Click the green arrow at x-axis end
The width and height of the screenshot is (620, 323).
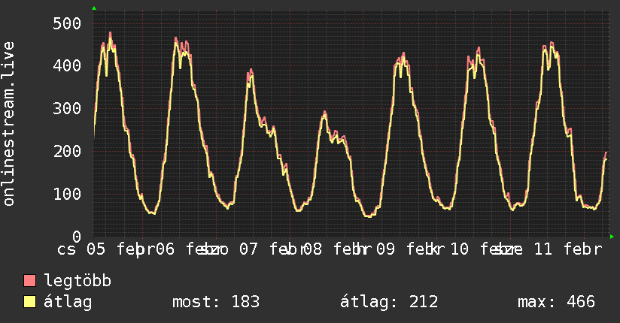(x=612, y=237)
